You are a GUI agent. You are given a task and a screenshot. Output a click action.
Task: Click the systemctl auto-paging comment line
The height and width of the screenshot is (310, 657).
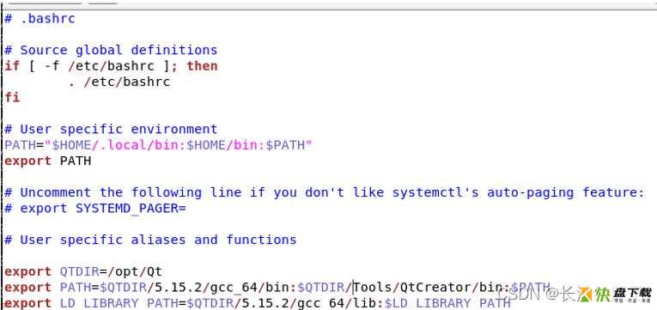pos(325,192)
